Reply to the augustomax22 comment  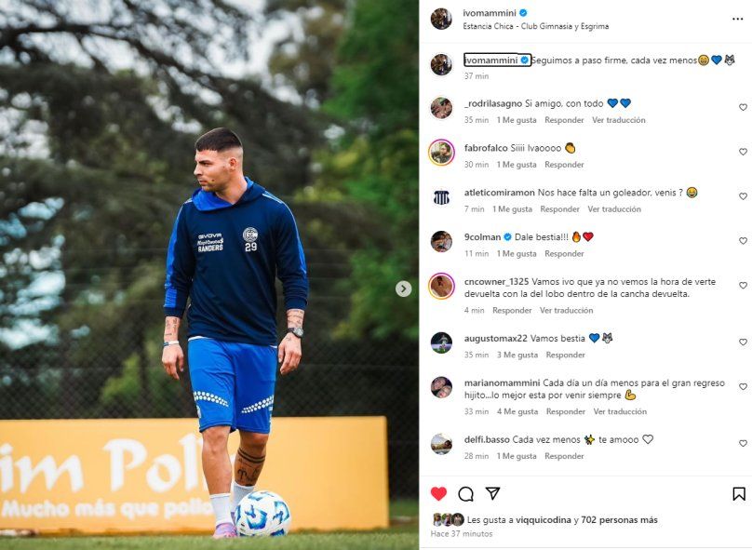coord(566,355)
